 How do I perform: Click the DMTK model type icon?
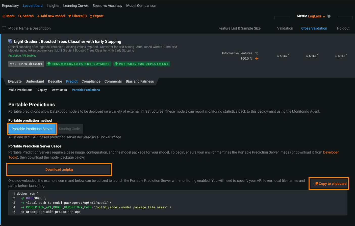[x=10, y=41]
